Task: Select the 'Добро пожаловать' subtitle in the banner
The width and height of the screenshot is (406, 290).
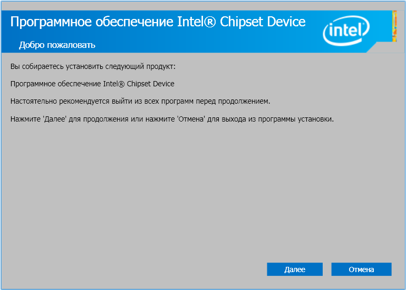Action: [57, 45]
